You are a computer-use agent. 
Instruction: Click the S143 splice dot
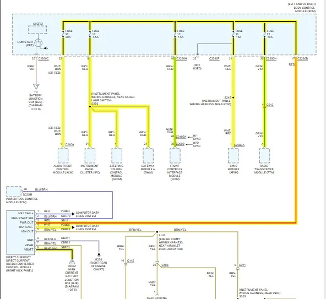tap(157, 232)
